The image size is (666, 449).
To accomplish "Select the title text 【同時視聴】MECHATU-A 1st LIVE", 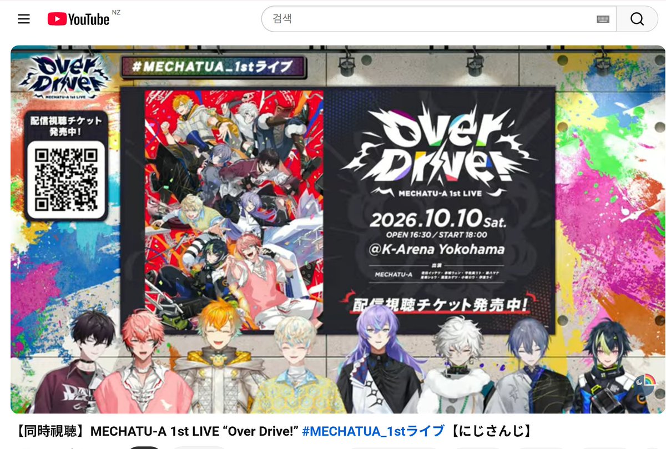I will coord(118,431).
